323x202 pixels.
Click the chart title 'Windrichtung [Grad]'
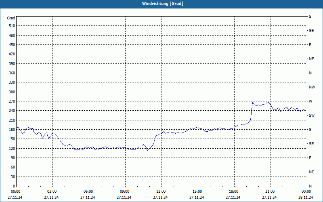(x=163, y=4)
